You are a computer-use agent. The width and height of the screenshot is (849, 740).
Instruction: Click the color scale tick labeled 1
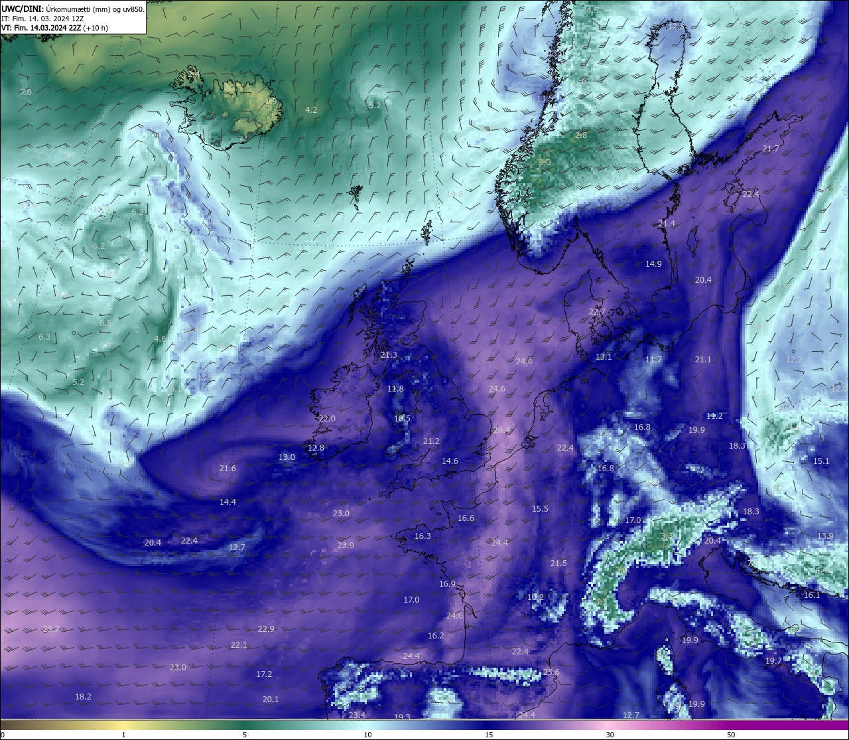click(x=124, y=735)
